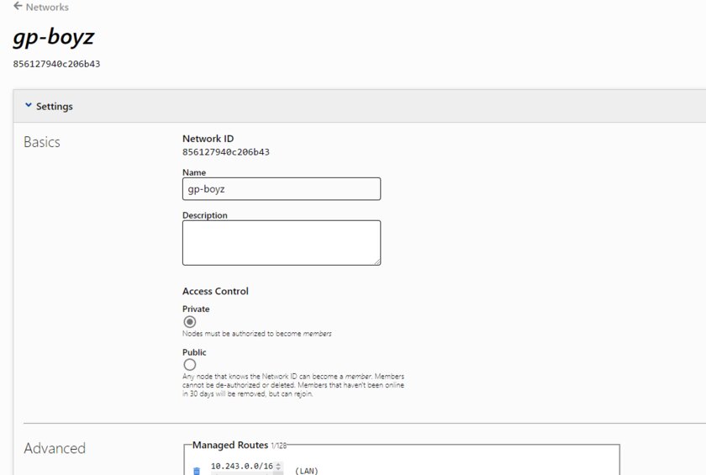706x475 pixels.
Task: Click the Public label text
Action: (x=194, y=352)
